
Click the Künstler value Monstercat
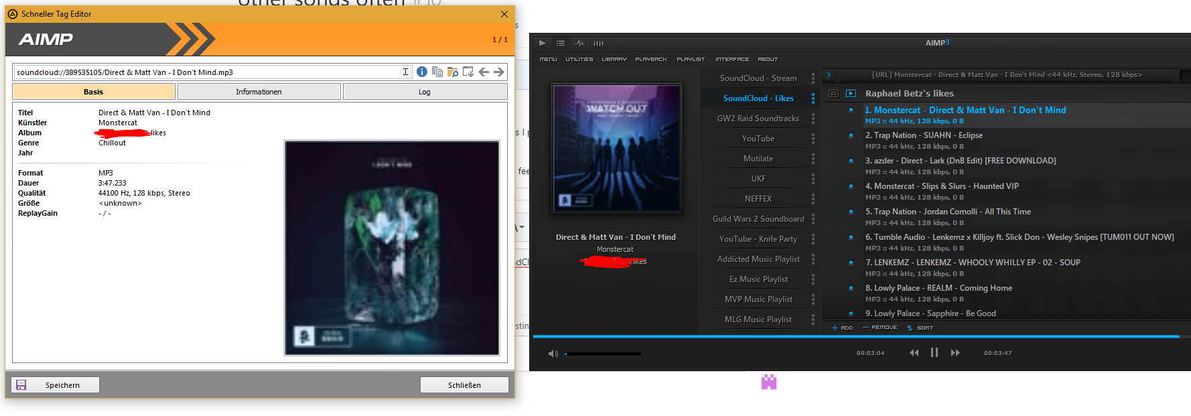(x=118, y=123)
